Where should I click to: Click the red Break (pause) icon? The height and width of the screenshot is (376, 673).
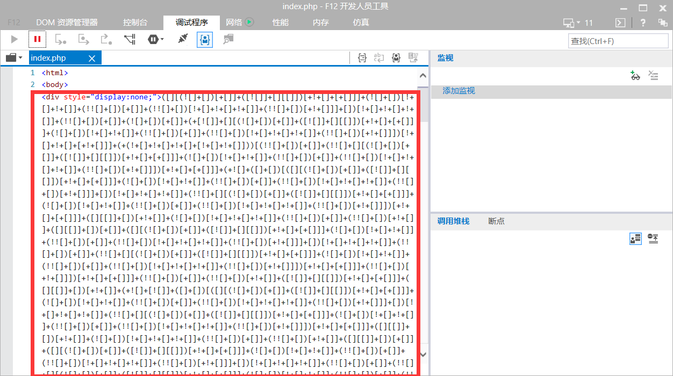tap(38, 39)
